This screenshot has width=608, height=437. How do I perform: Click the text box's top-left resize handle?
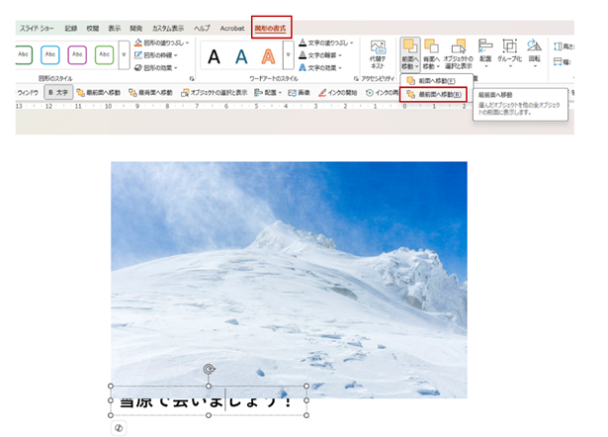111,386
